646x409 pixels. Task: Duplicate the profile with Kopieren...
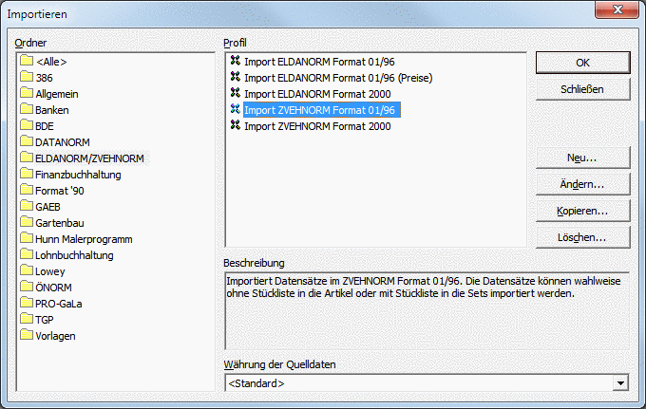tap(583, 211)
